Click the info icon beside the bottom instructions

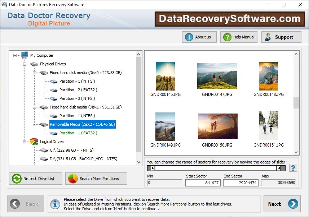(55, 204)
